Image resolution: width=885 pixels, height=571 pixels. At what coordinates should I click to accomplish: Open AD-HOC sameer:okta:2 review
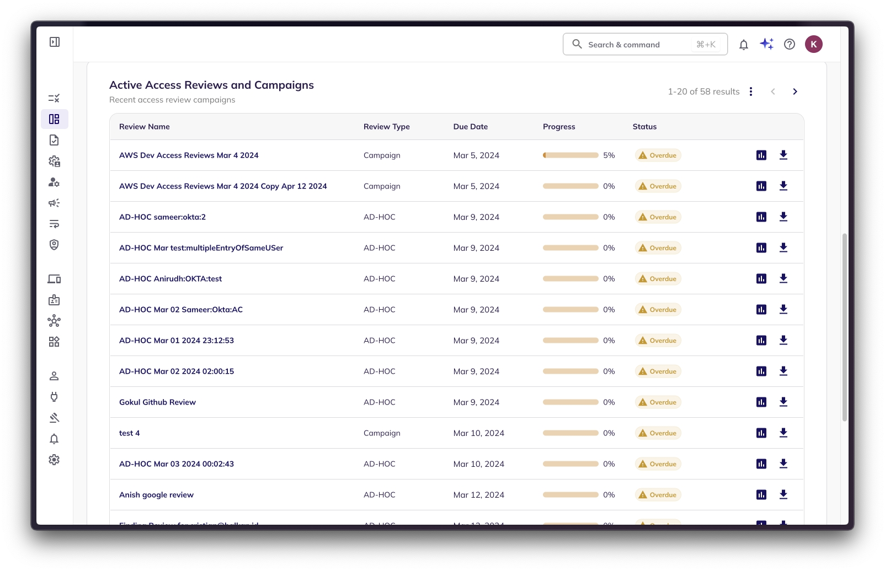162,217
